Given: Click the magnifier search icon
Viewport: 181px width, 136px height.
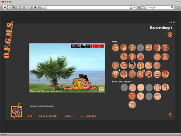Looking at the screenshot, I should pyautogui.click(x=172, y=7).
